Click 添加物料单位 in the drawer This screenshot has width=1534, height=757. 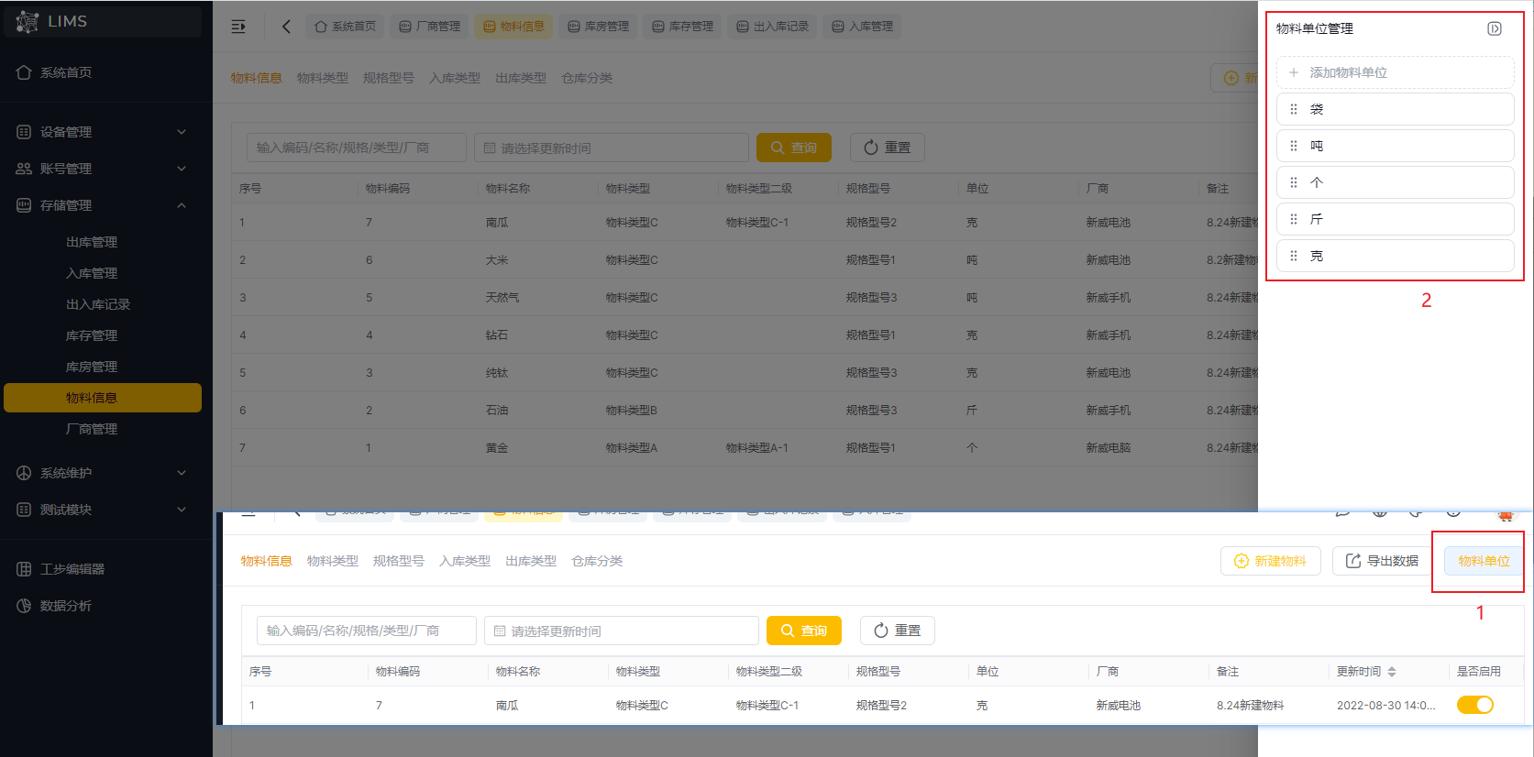point(1395,72)
